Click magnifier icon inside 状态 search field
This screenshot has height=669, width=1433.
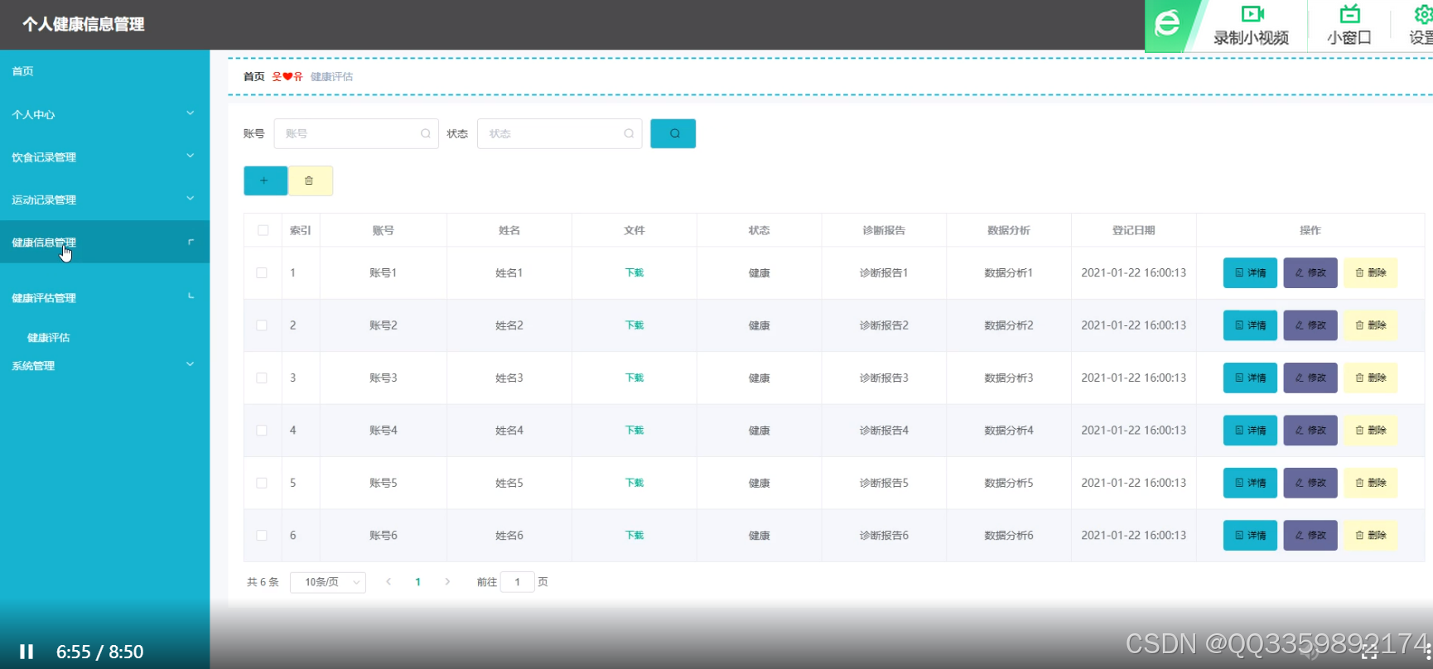click(x=629, y=133)
